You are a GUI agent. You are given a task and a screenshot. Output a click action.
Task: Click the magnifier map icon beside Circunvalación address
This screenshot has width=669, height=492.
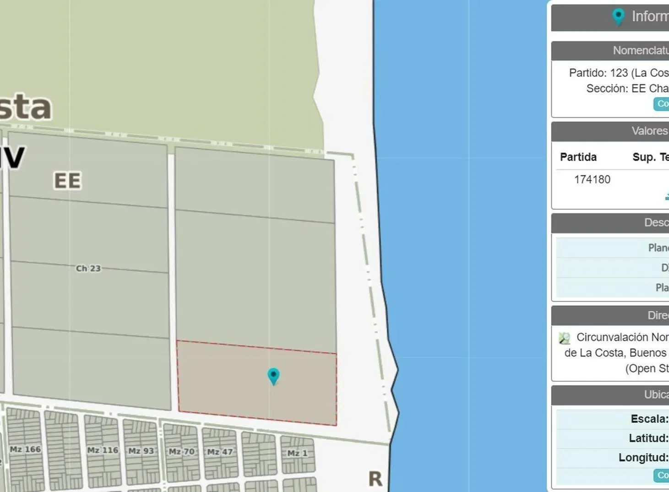click(x=564, y=338)
